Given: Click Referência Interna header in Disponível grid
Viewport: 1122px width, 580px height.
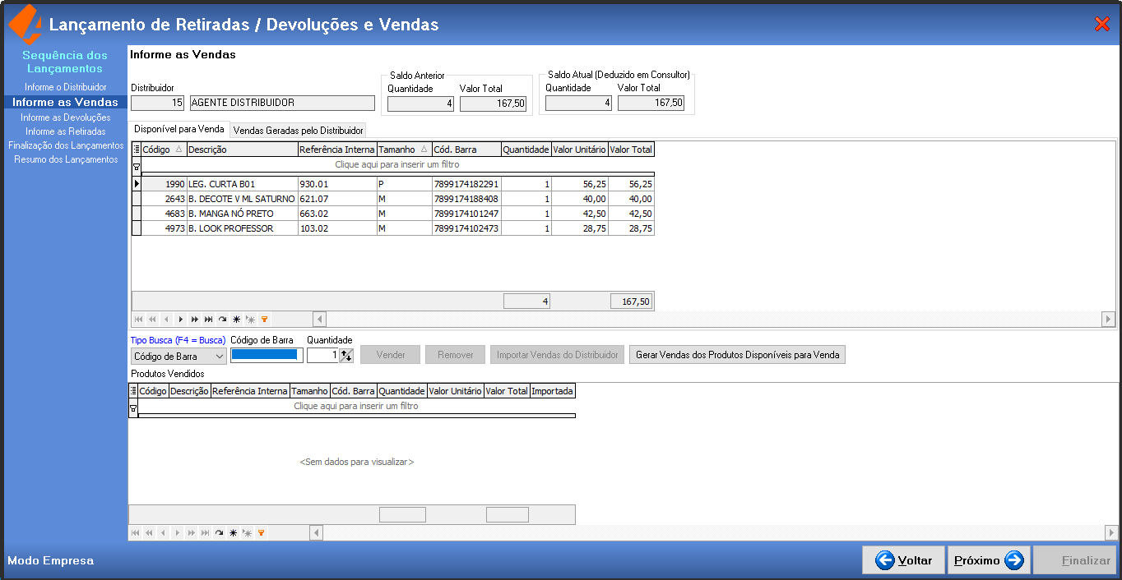Looking at the screenshot, I should pyautogui.click(x=337, y=150).
